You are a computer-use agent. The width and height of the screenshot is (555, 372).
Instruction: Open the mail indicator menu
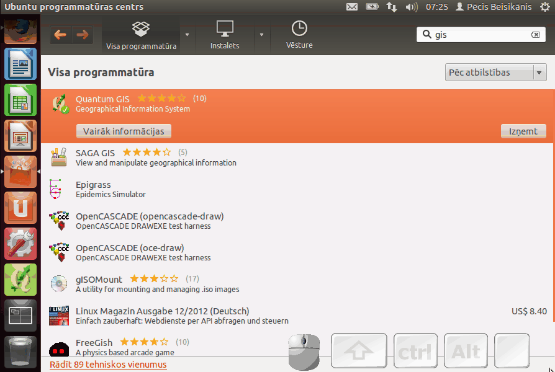(x=352, y=7)
